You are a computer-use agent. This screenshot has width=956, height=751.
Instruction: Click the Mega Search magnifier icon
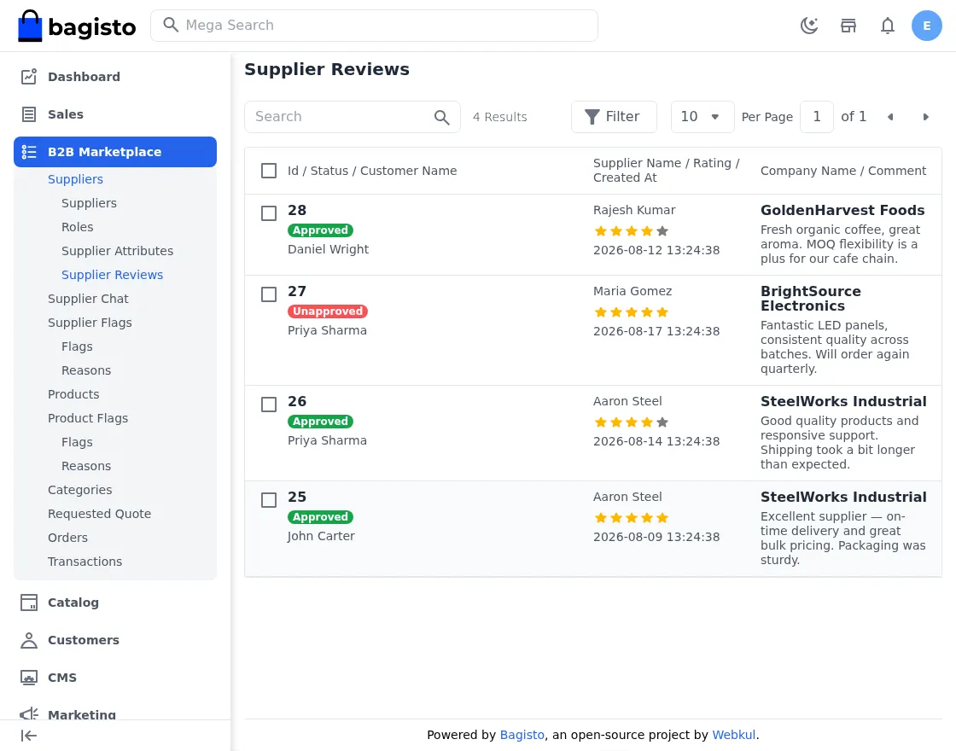pos(171,25)
